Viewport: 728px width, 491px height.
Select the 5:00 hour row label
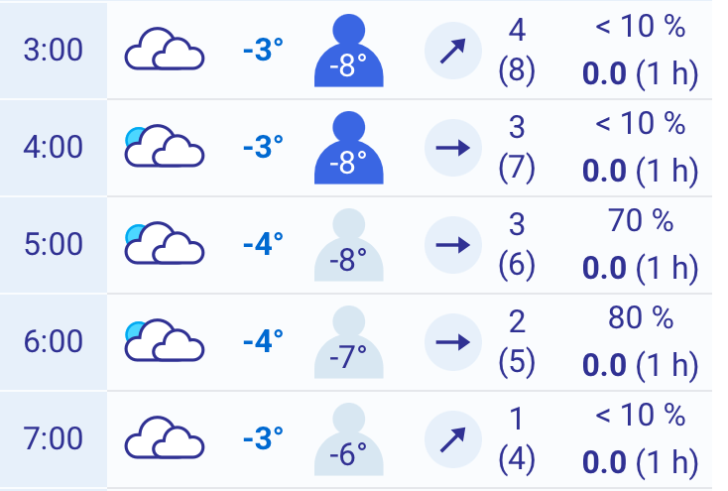pyautogui.click(x=54, y=244)
